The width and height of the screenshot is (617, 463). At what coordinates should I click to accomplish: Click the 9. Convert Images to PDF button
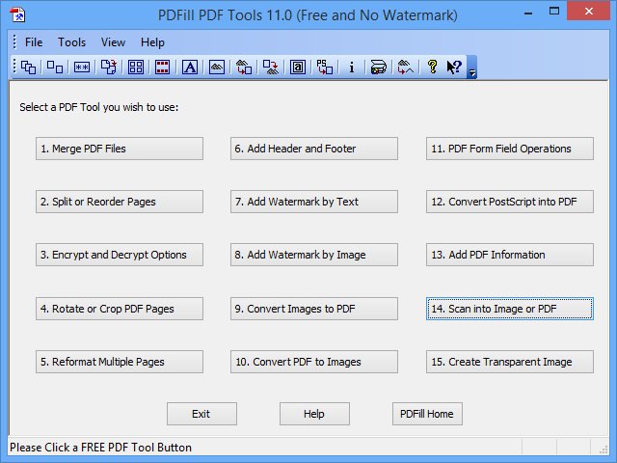pyautogui.click(x=314, y=309)
